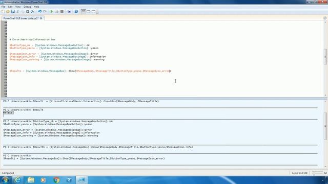
Task: Launch Internet Explorer from the taskbar
Action: tap(17, 180)
